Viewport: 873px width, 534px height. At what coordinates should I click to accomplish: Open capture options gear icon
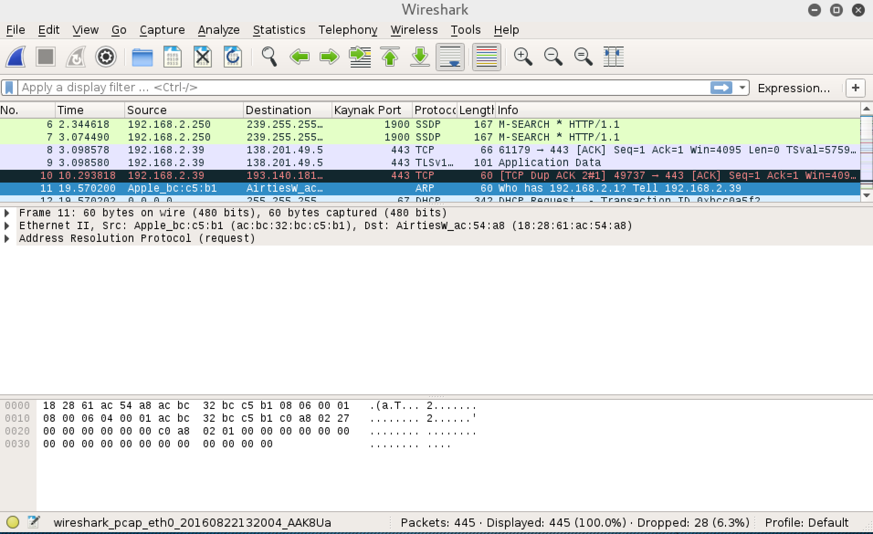(x=106, y=57)
